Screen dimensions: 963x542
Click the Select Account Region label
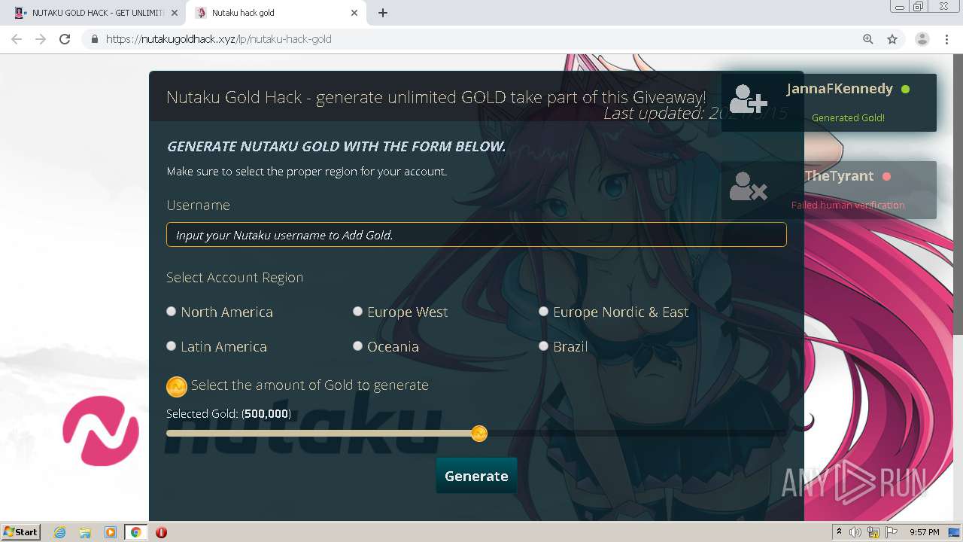coord(235,278)
